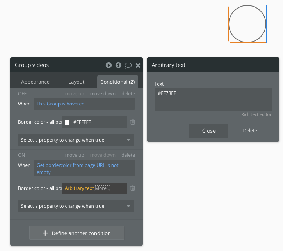
Task: Click the Arbitrary text dynamic expression
Action: point(79,188)
